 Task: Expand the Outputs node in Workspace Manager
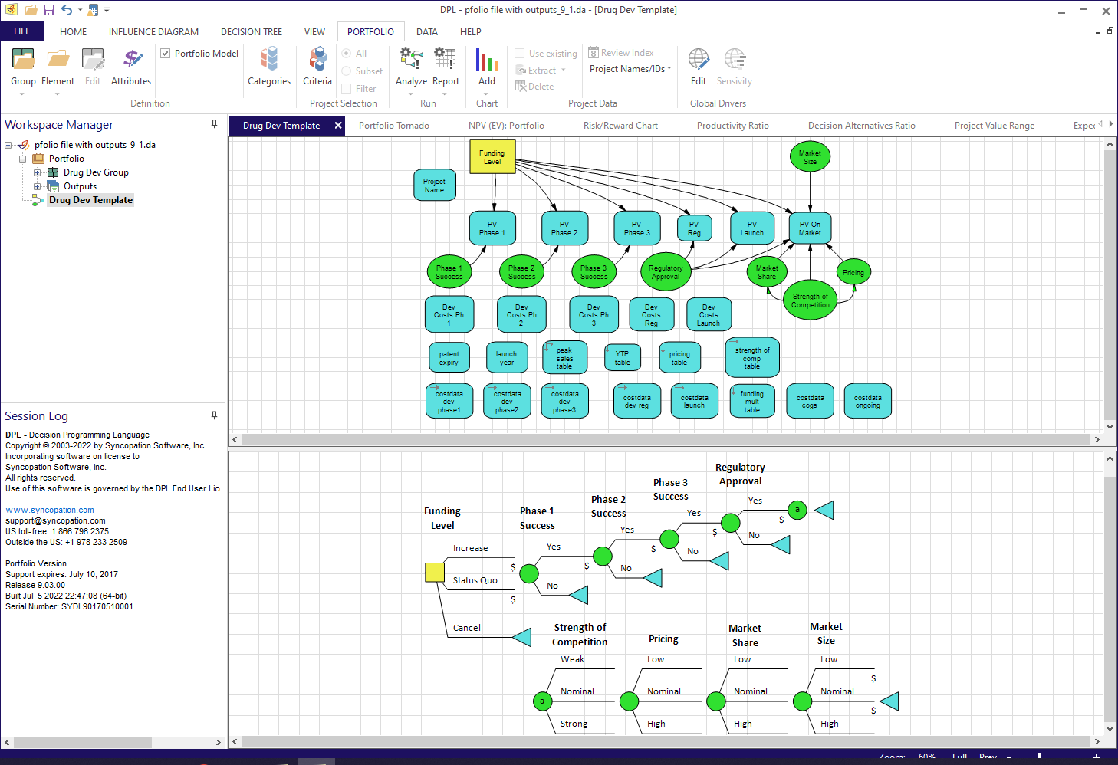point(37,186)
